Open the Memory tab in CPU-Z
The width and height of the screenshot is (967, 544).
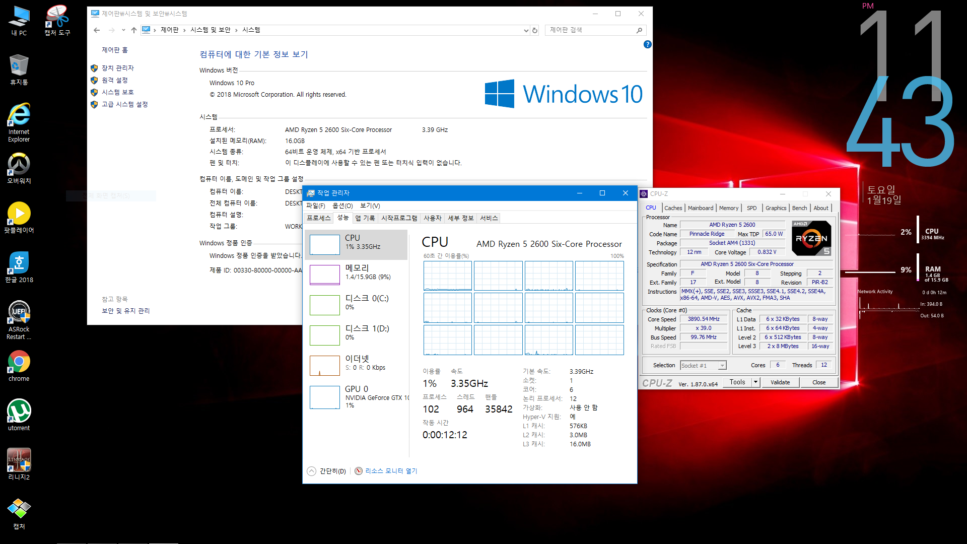click(729, 208)
